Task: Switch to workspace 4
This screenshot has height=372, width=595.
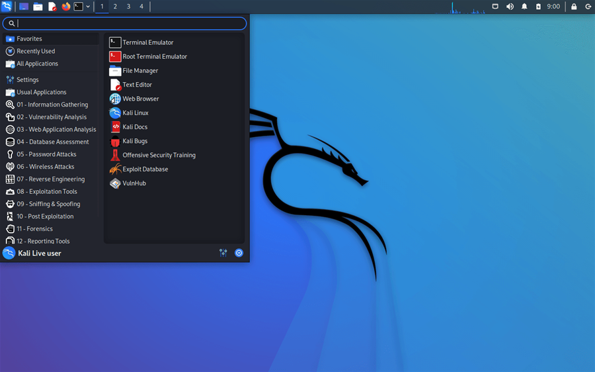Action: coord(141,7)
